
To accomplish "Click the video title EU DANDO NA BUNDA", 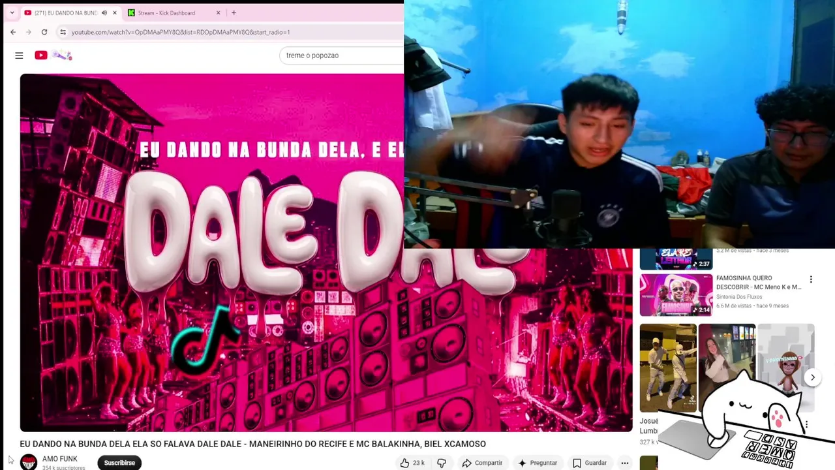I will pos(252,444).
